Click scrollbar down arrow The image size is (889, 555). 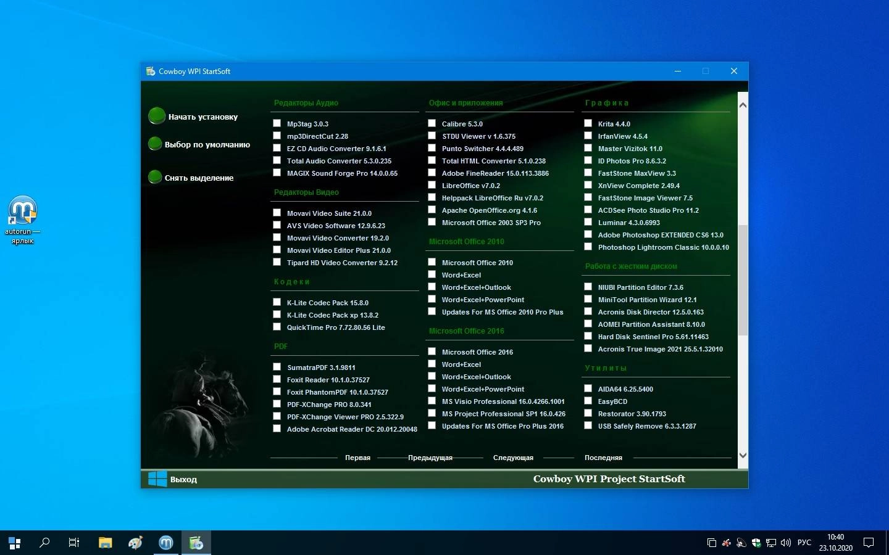click(x=743, y=456)
